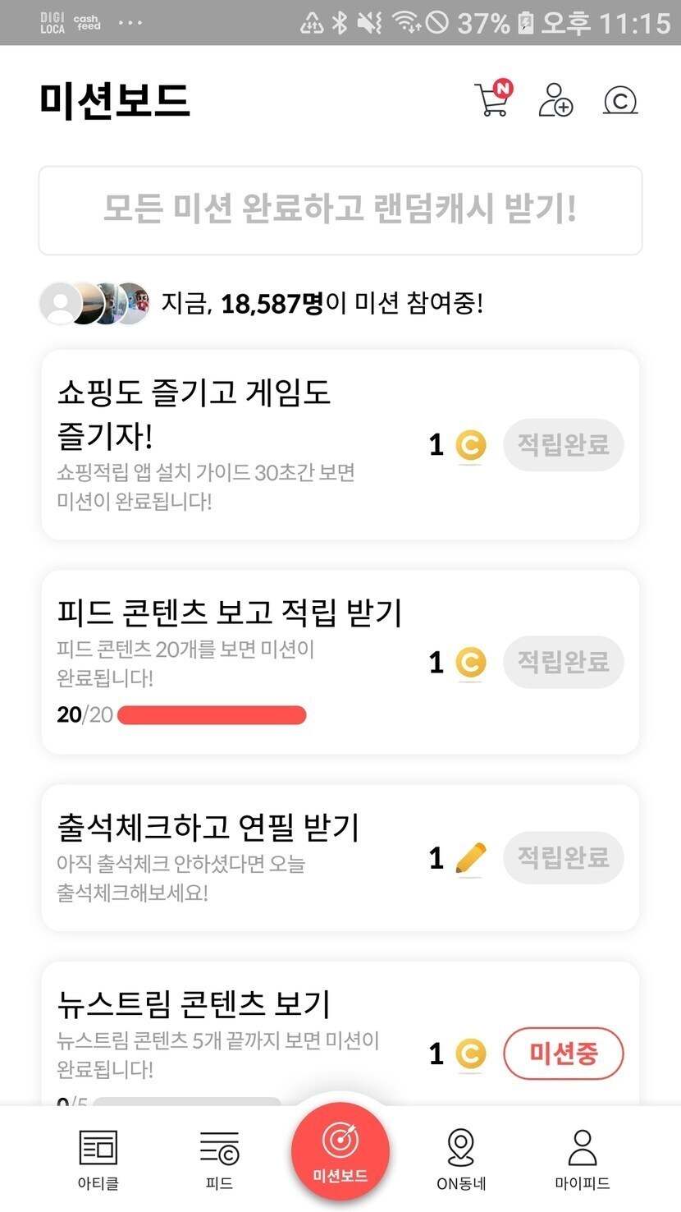This screenshot has height=1212, width=681.
Task: Open the cash coin icon in header
Action: [620, 101]
